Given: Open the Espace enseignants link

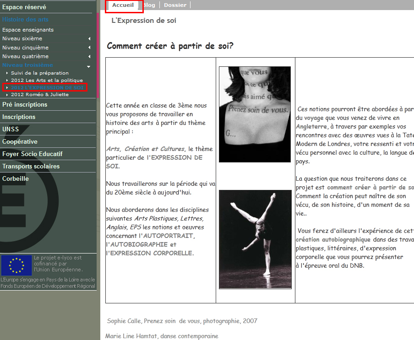Looking at the screenshot, I should (28, 30).
